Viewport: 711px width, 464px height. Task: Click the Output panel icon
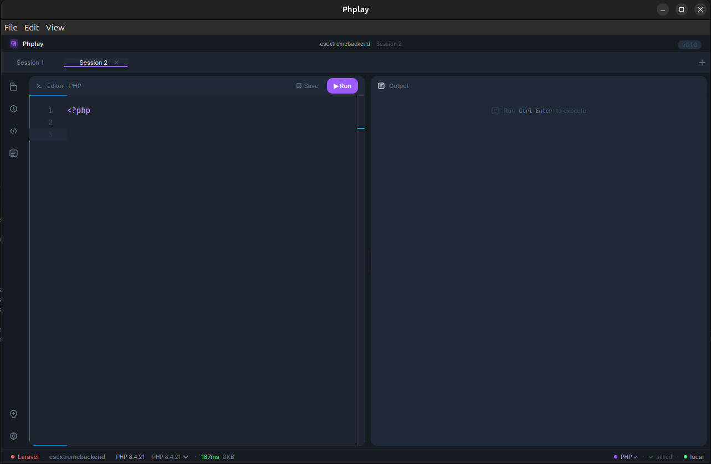pyautogui.click(x=381, y=86)
